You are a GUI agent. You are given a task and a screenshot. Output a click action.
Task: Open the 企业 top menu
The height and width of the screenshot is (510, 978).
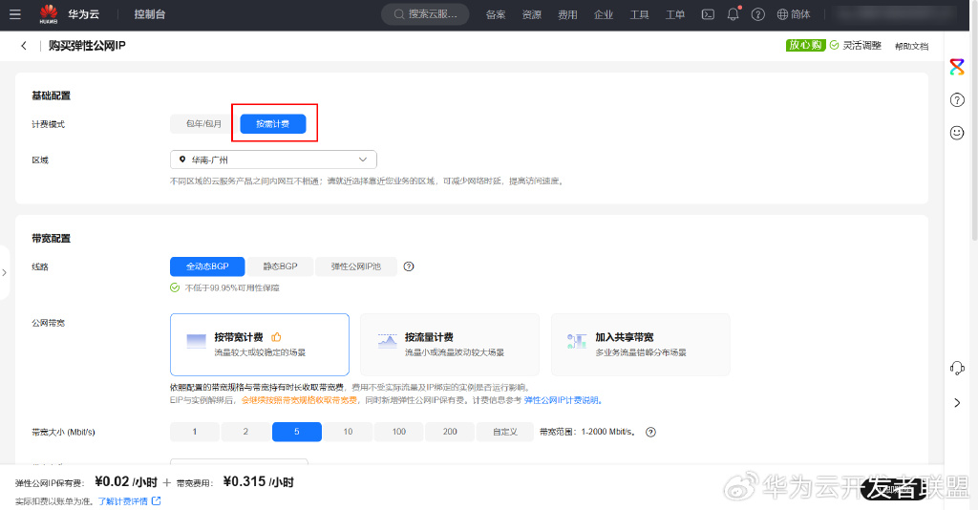604,14
